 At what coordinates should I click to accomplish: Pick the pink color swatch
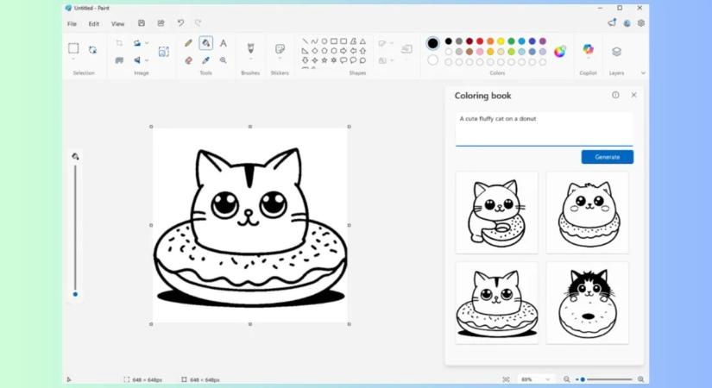pyautogui.click(x=480, y=52)
